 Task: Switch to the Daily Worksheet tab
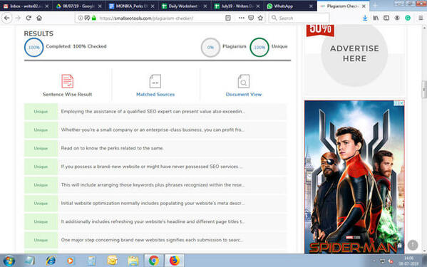[x=185, y=6]
